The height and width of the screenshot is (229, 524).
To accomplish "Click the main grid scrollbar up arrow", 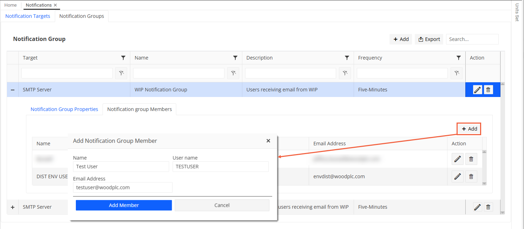I will click(503, 84).
